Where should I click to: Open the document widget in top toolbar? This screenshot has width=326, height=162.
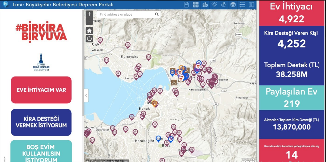[187, 5]
